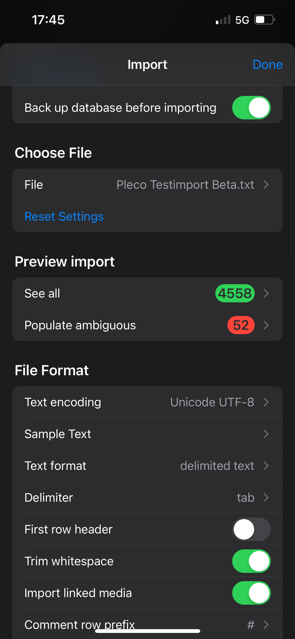Tap the # comment prefix chevron
Viewport: 295px width, 639px height.
266,625
